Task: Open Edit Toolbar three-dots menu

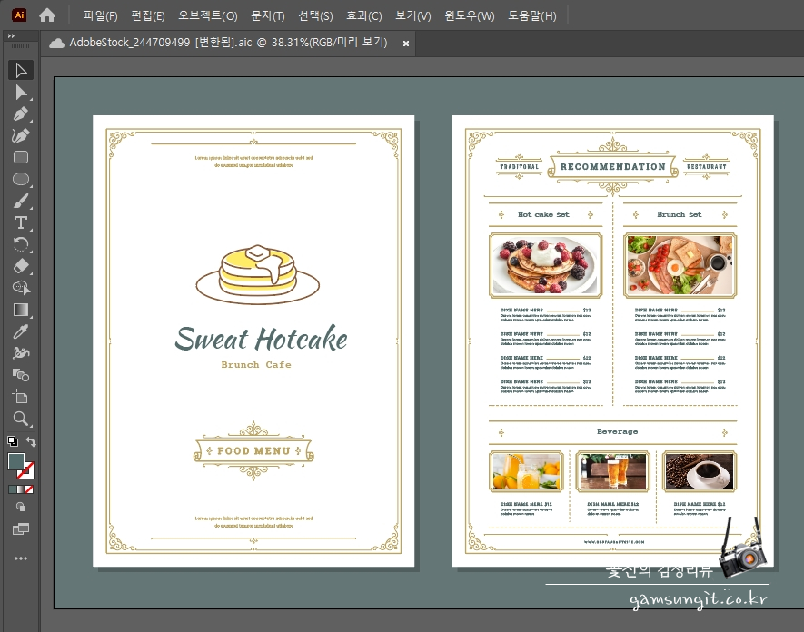Action: click(x=21, y=558)
